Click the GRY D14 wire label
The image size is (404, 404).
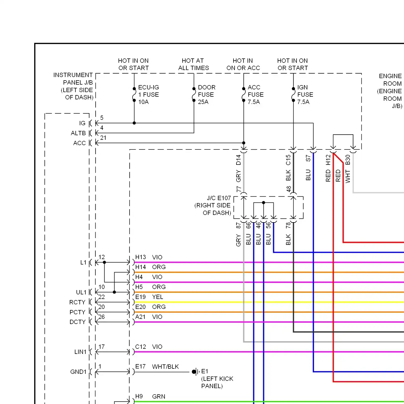tap(238, 168)
